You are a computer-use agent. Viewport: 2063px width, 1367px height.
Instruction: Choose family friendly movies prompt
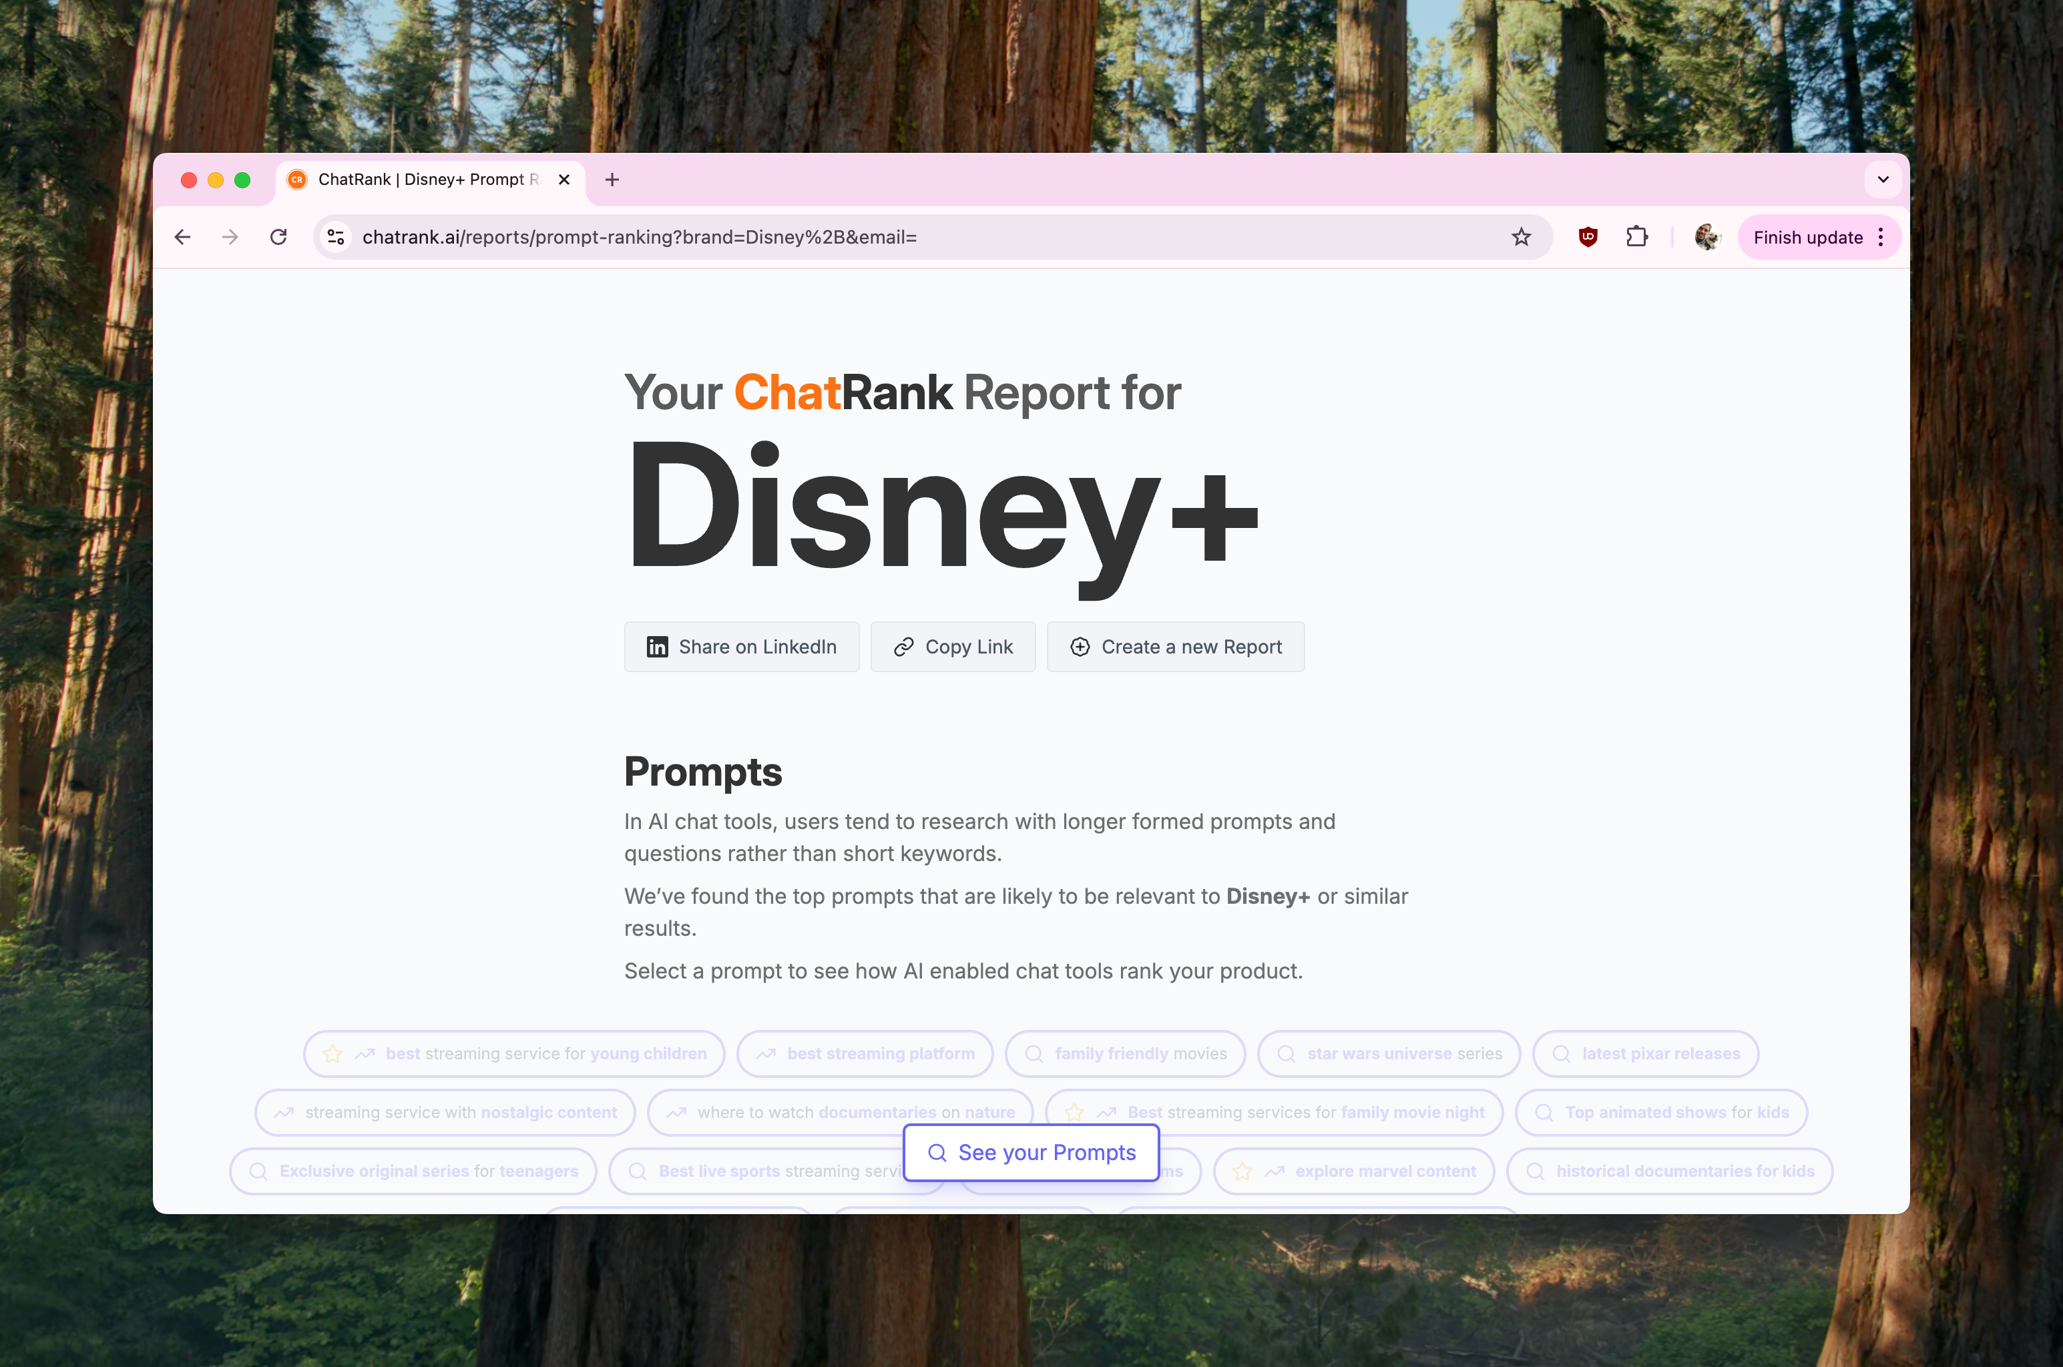[1126, 1054]
